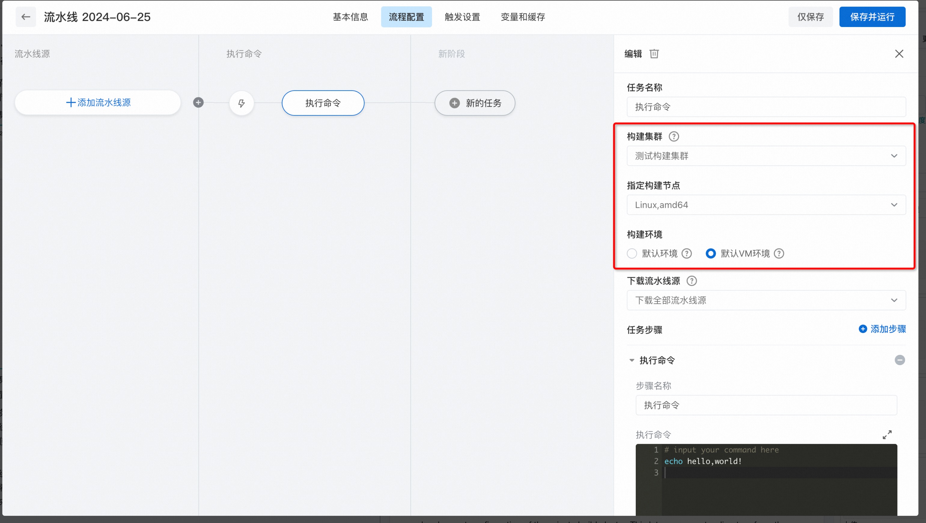The height and width of the screenshot is (523, 926).
Task: Select the 默认环境 radio button
Action: [632, 254]
